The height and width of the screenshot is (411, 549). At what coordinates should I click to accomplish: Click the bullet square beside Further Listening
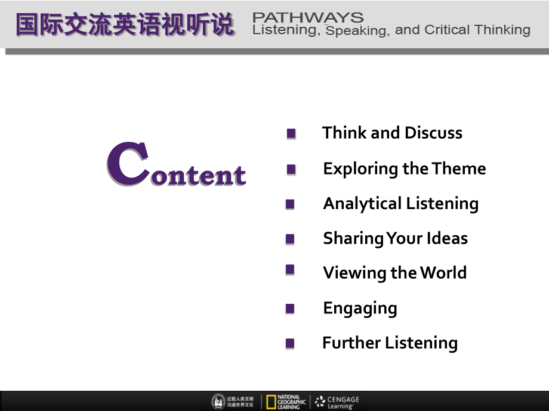pyautogui.click(x=290, y=343)
